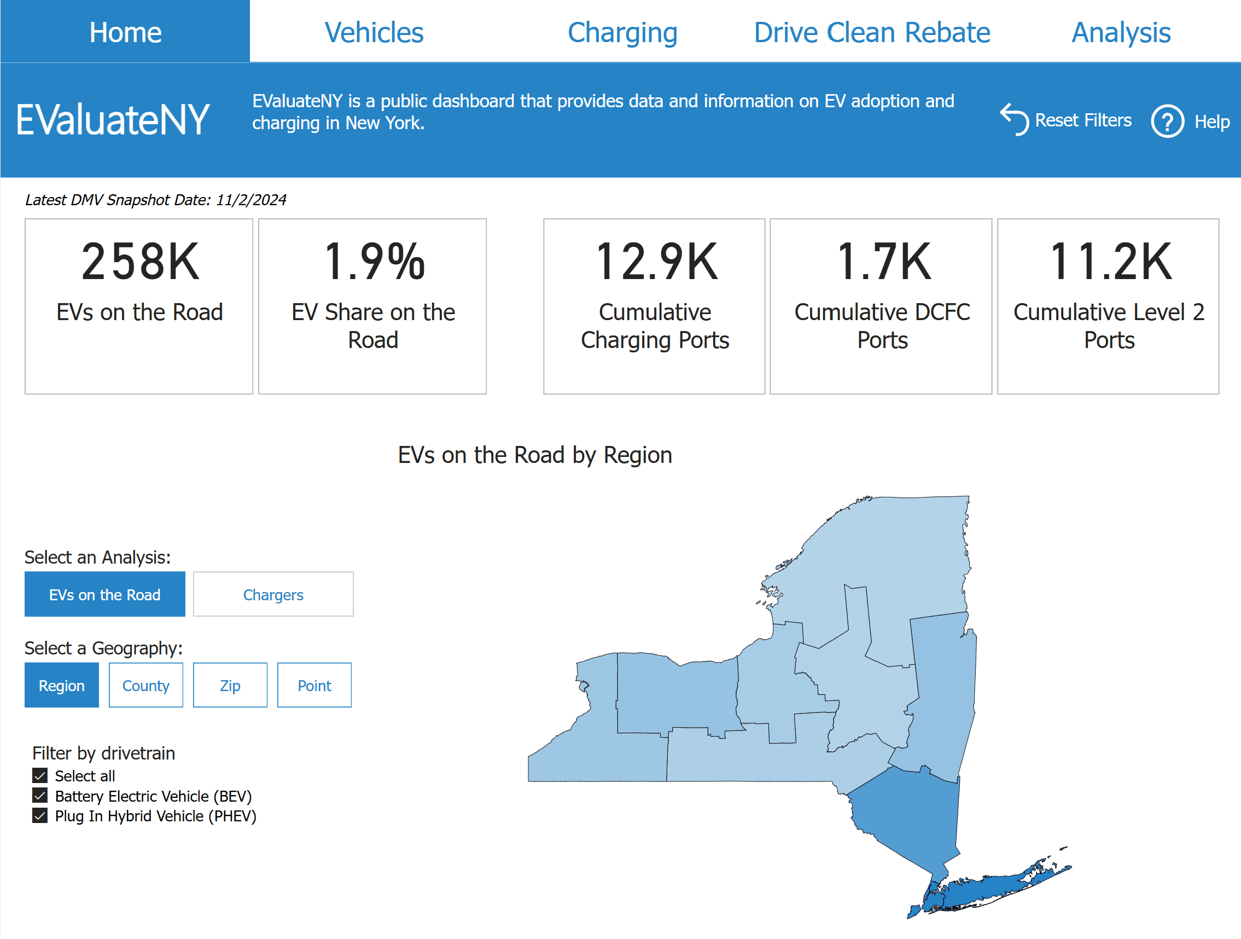Select the northern North Country region on map
Viewport: 1241px width, 939px height.
click(898, 555)
